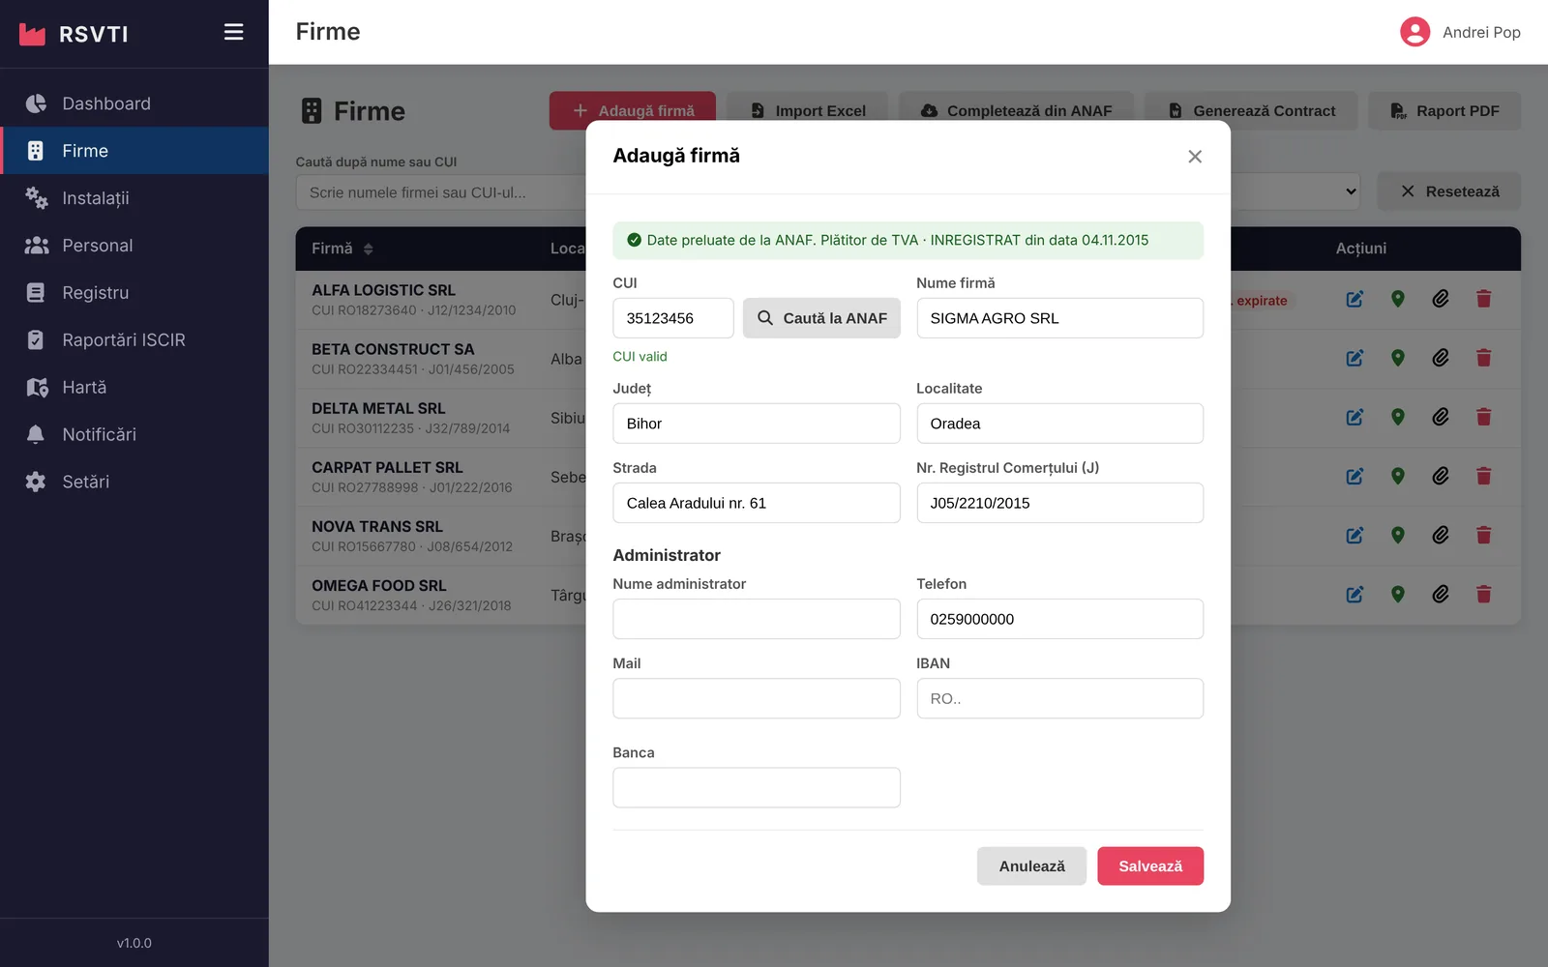Click the CUI input field
Image resolution: width=1548 pixels, height=967 pixels.
(673, 318)
